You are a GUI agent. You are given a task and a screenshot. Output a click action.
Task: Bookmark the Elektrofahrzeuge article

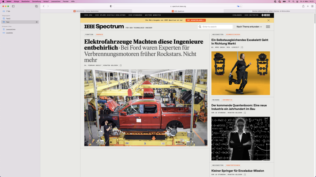click(121, 65)
